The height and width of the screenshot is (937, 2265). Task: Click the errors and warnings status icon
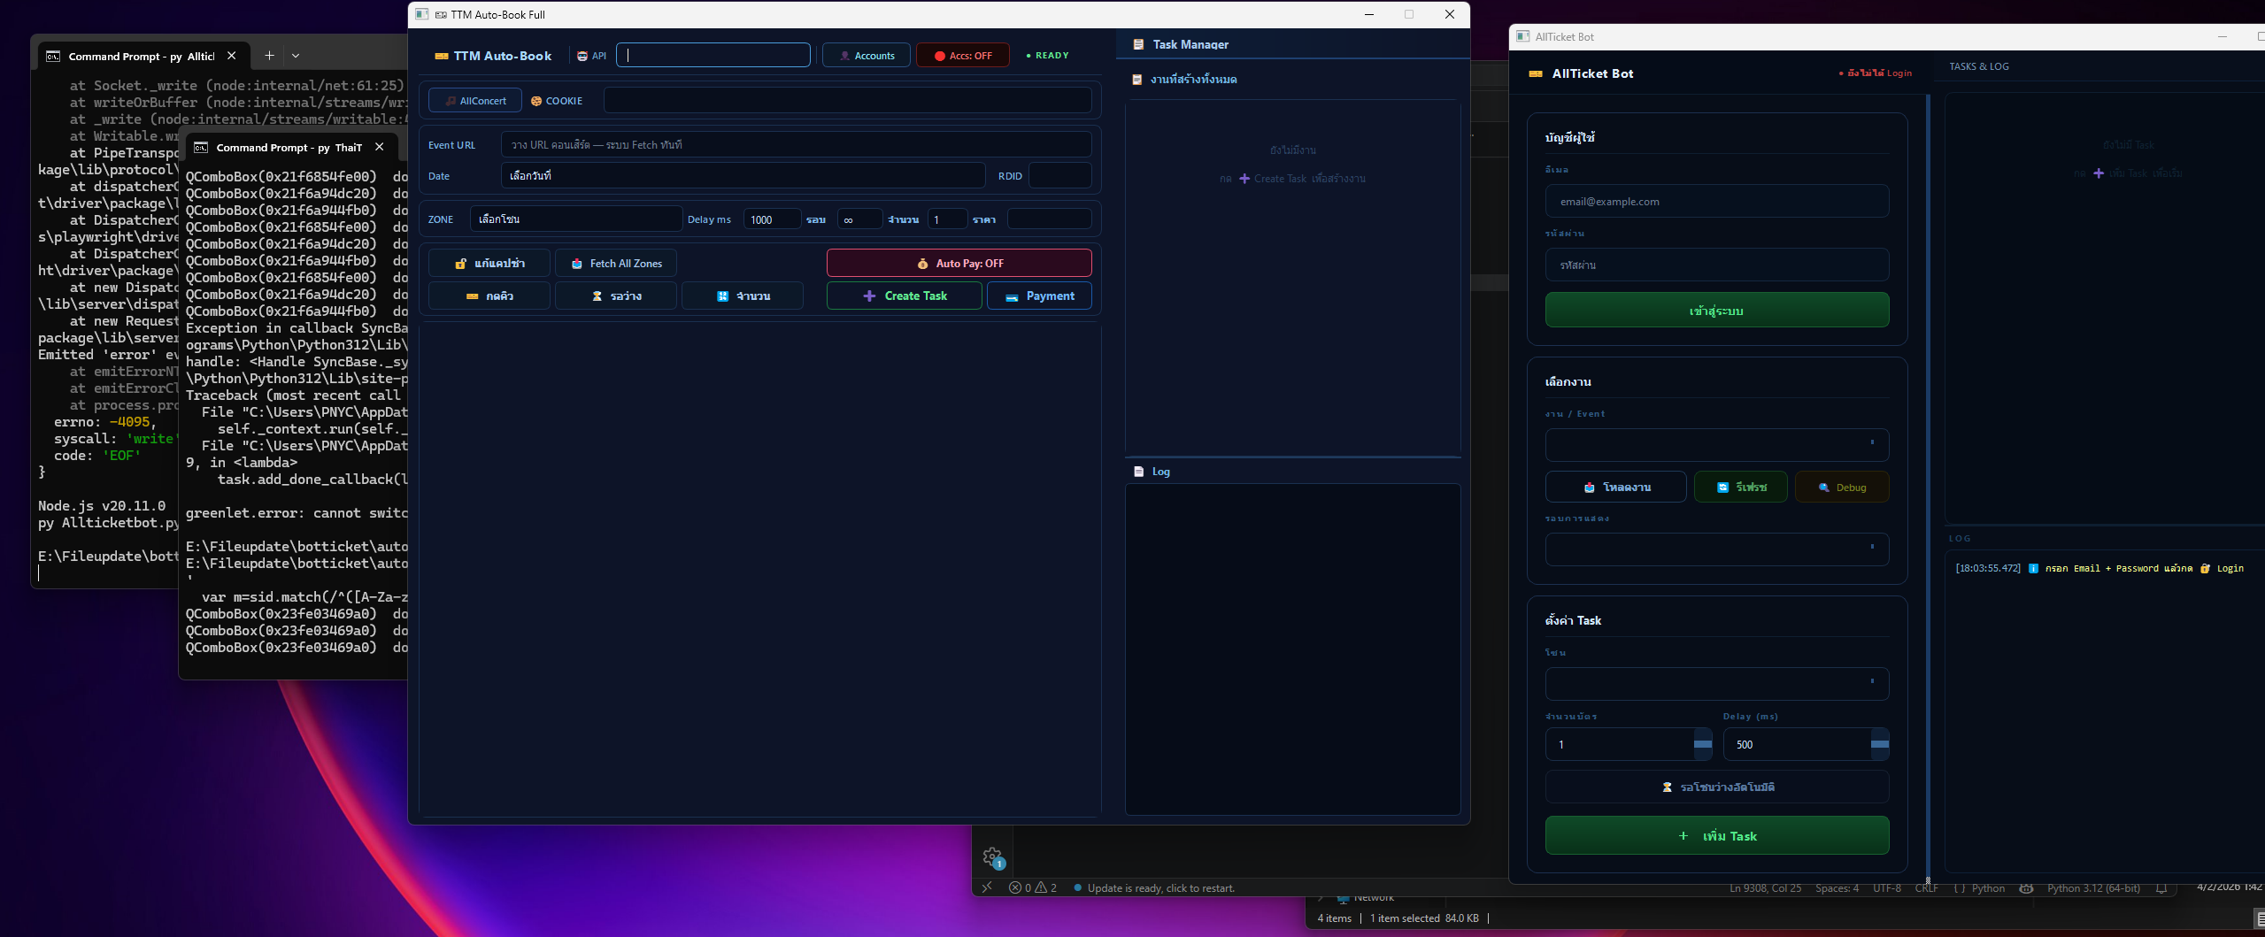pyautogui.click(x=1032, y=887)
